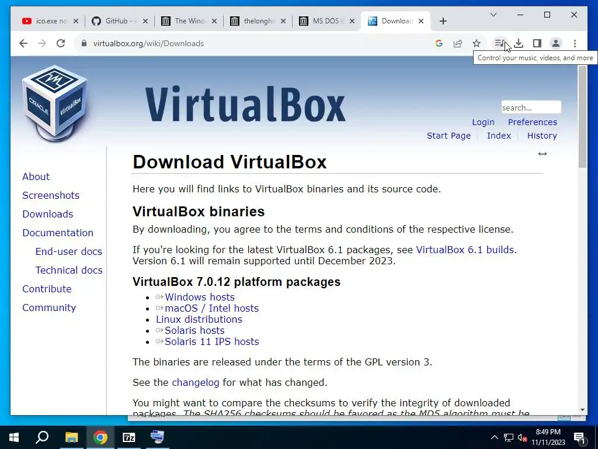The height and width of the screenshot is (449, 598).
Task: Open the media control toolbar icon
Action: [499, 43]
